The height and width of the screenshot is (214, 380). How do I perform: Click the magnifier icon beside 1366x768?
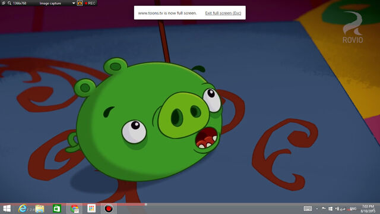9,3
